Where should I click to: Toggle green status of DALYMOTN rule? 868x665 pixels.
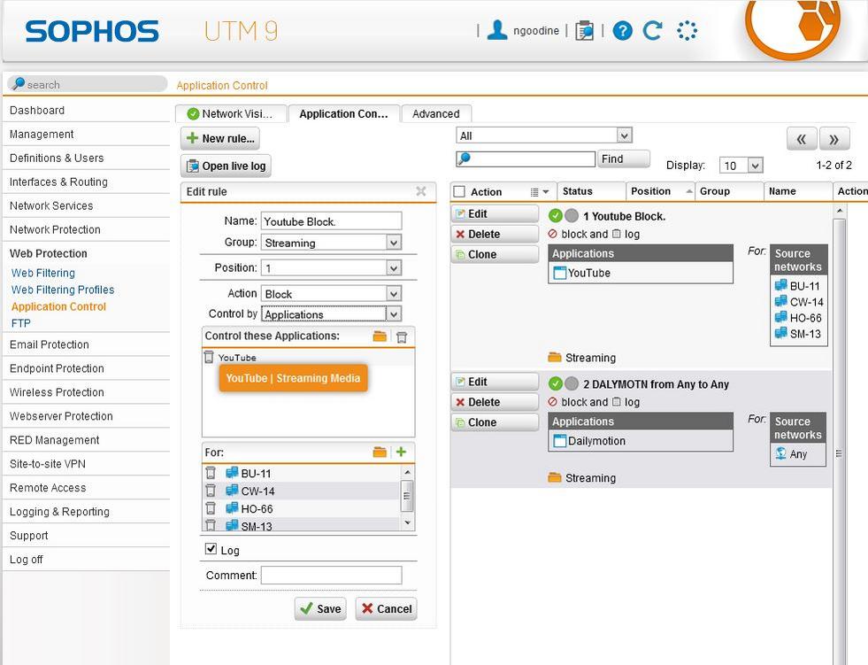[556, 383]
